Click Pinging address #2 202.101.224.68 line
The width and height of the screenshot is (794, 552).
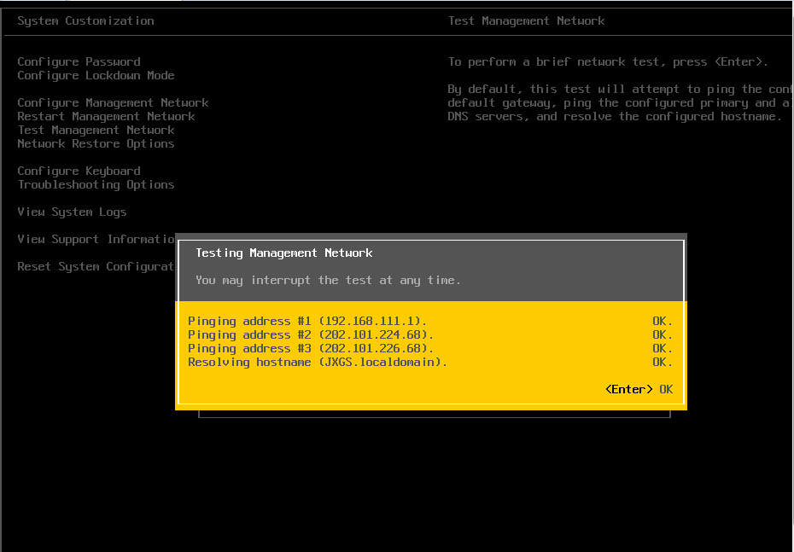(311, 334)
